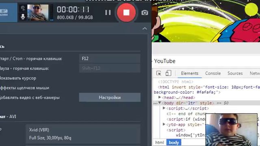Click the YouTube page title text
The height and width of the screenshot is (146, 260).
point(165,61)
